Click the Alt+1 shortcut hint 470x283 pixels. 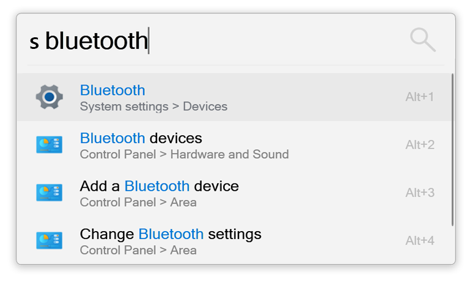pyautogui.click(x=419, y=97)
